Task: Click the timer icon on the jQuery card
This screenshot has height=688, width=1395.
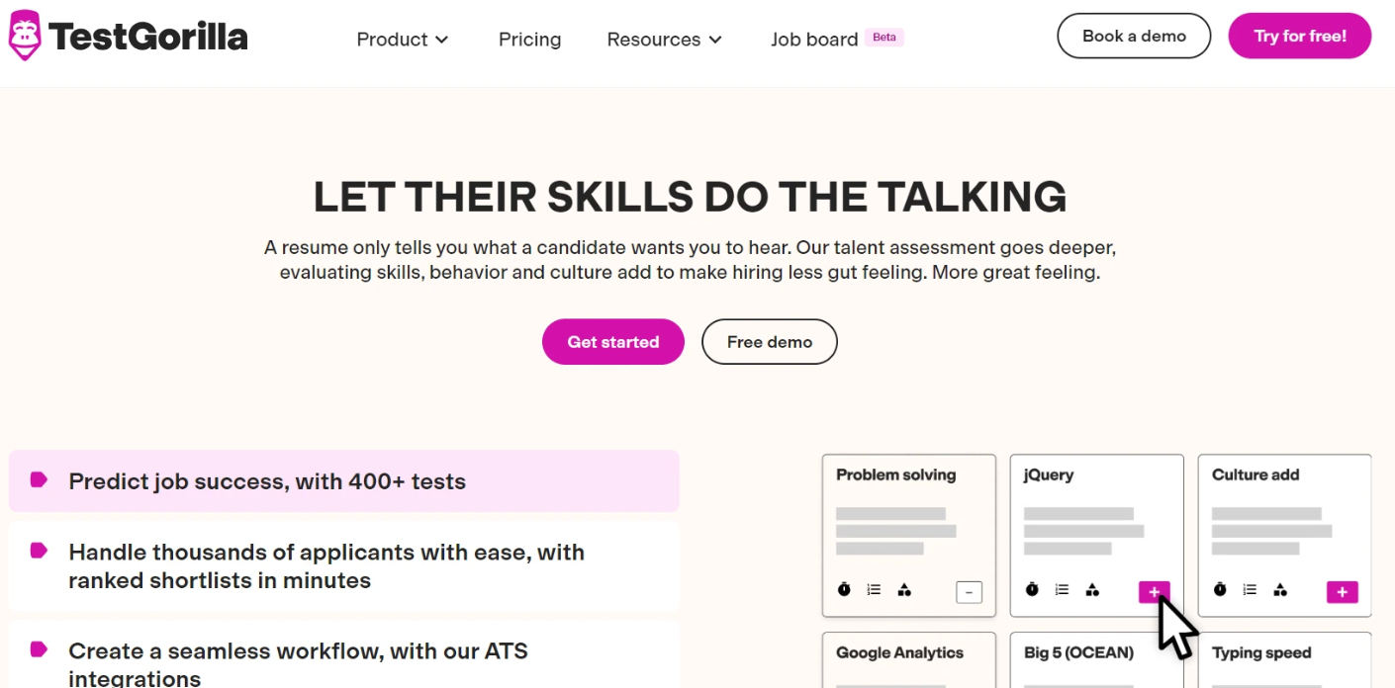Action: pos(1031,589)
